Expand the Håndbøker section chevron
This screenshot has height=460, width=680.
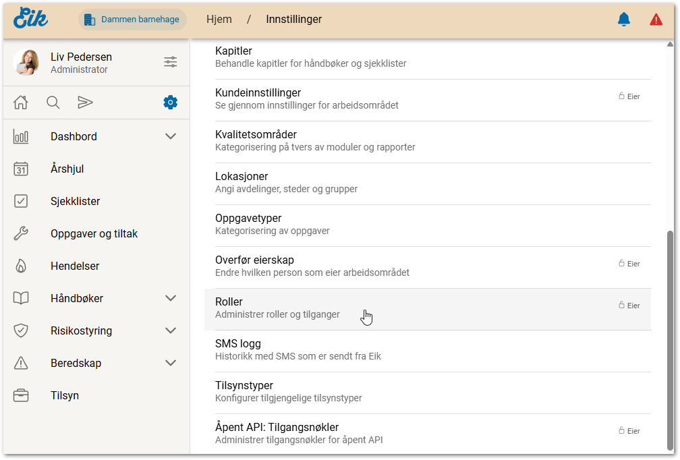171,298
